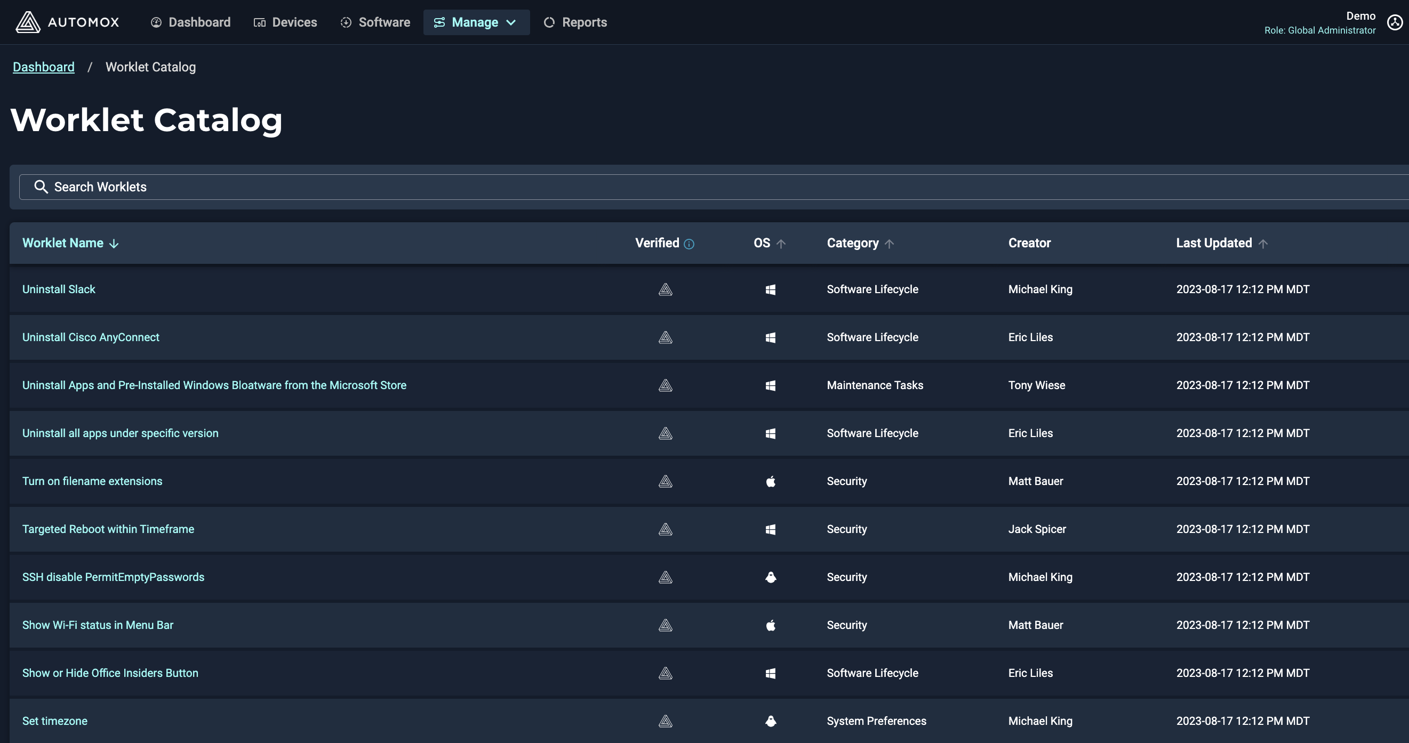This screenshot has width=1409, height=743.
Task: Open the Set timezone worklet
Action: [55, 721]
